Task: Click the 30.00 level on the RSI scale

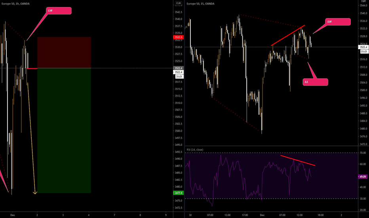Action: 363,199
